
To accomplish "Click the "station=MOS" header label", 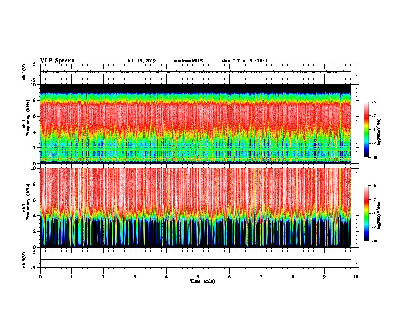I will pyautogui.click(x=188, y=61).
